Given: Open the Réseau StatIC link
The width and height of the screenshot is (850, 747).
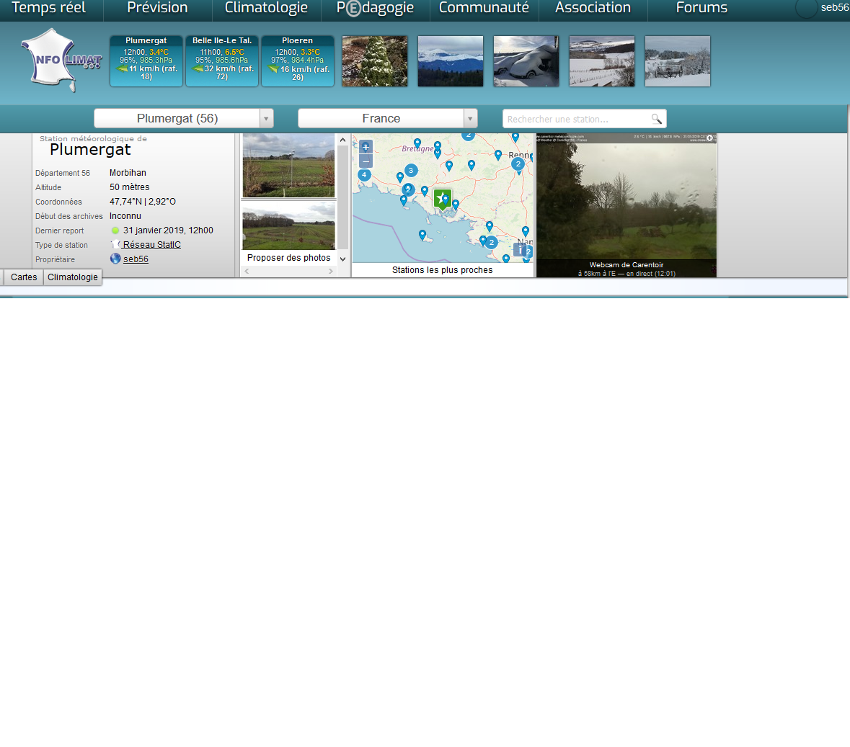Looking at the screenshot, I should (151, 245).
